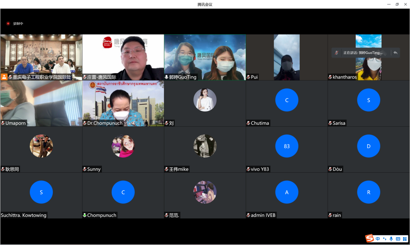Click the reply arrow in the speaking banner
The height and width of the screenshot is (245, 410).
(x=395, y=53)
